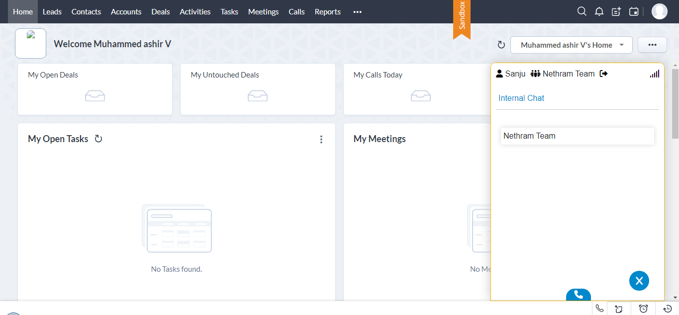Open the recent items history icon
The width and height of the screenshot is (679, 315).
[668, 309]
